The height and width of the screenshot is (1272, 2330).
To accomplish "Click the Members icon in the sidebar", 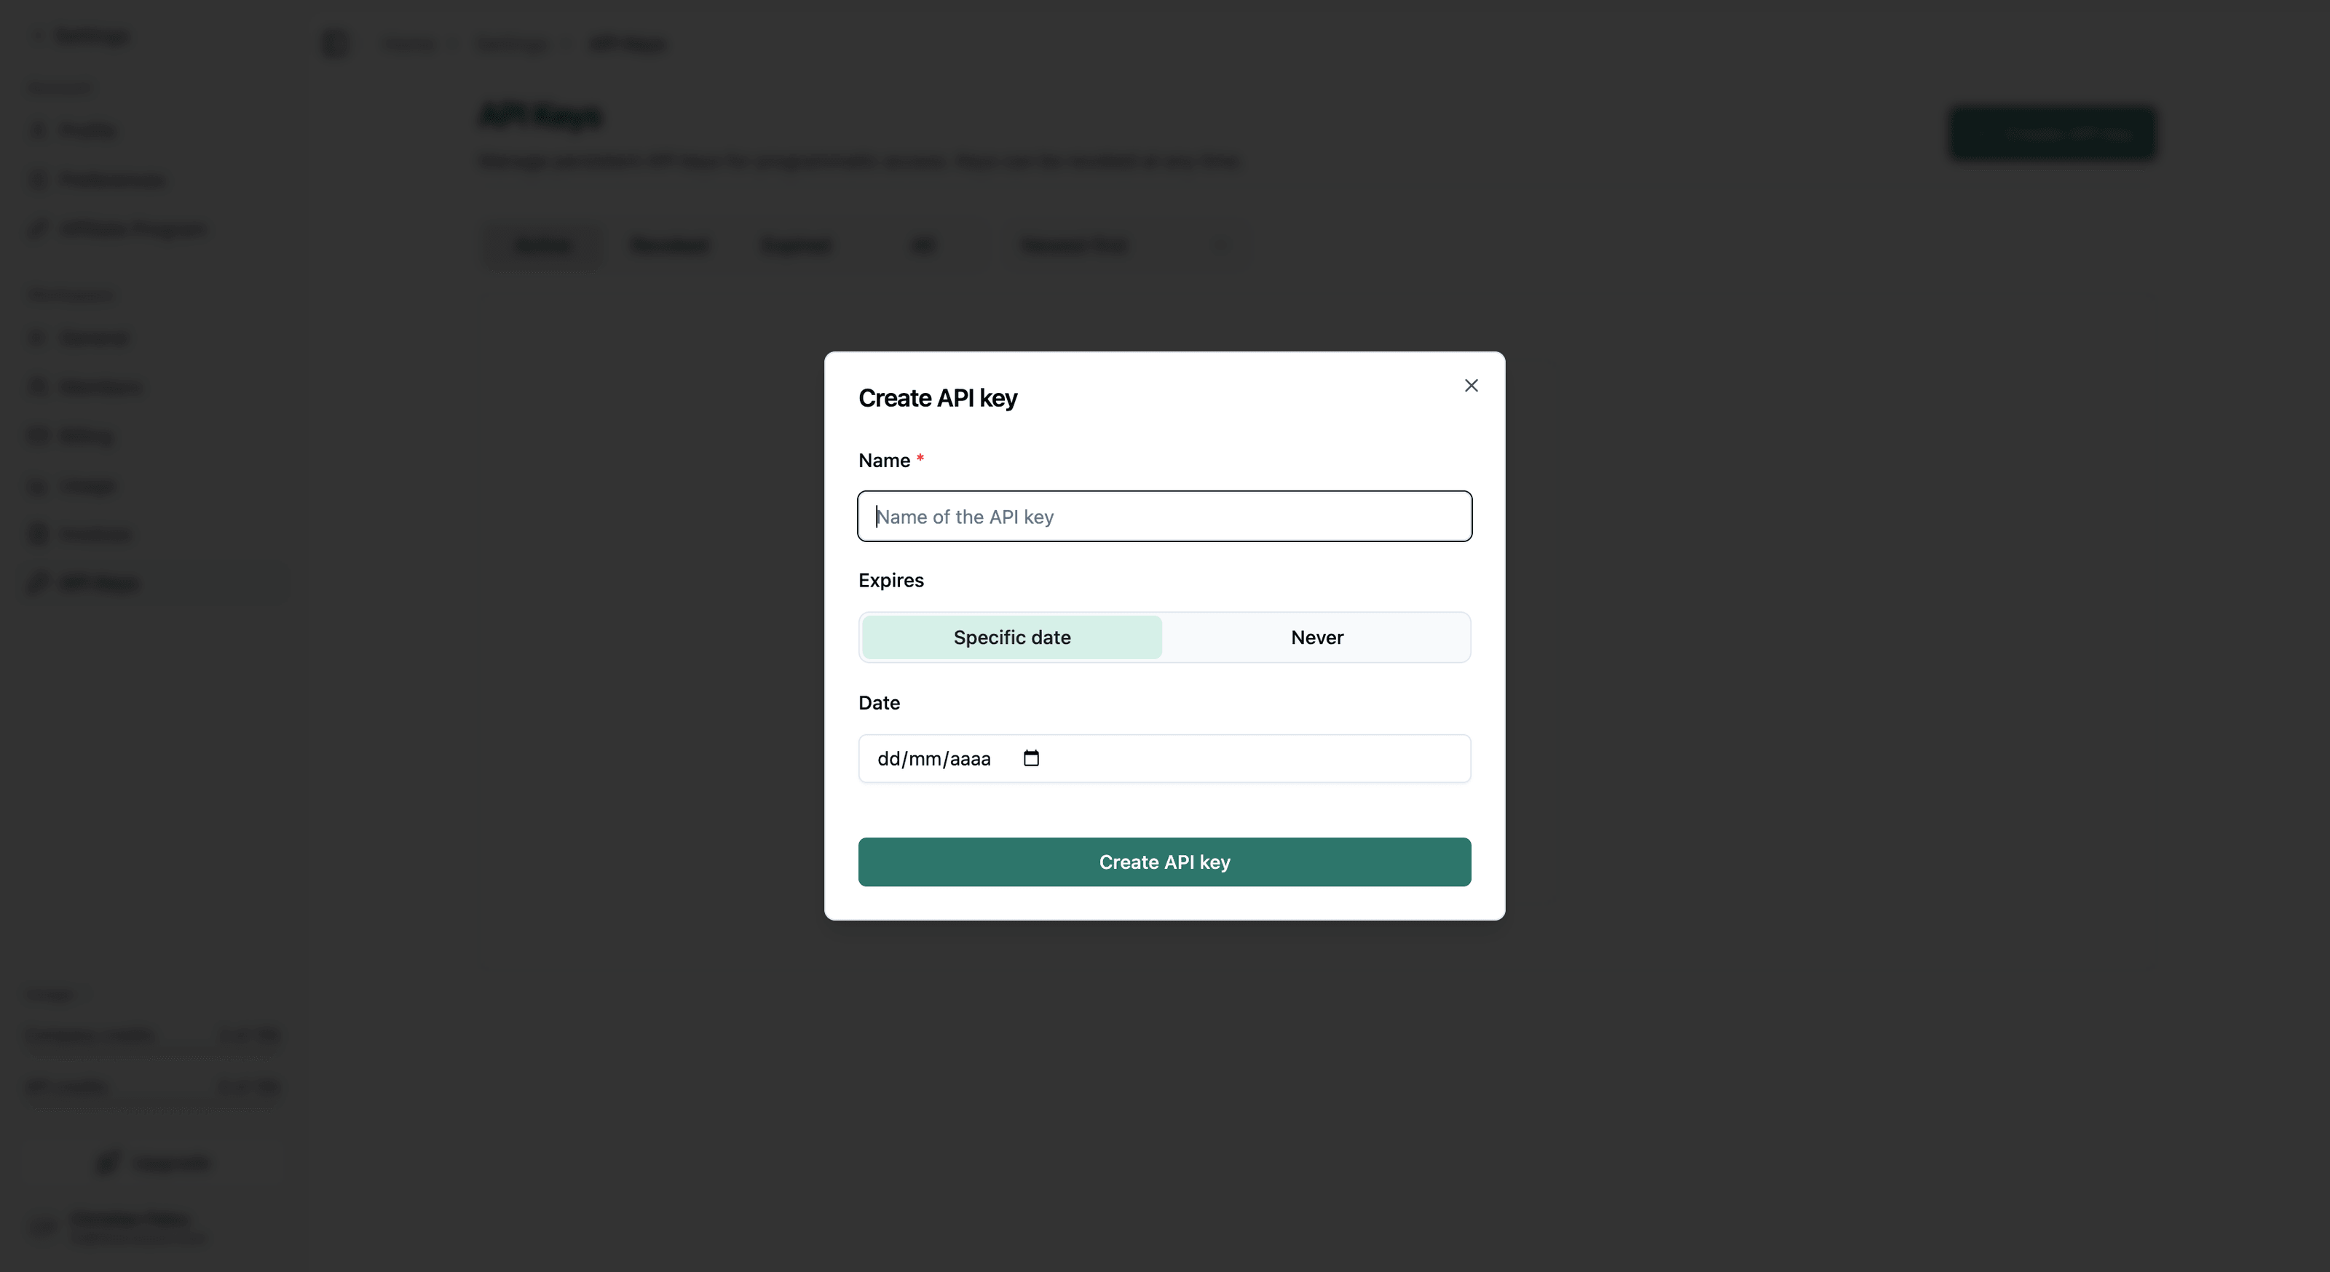I will click(38, 387).
